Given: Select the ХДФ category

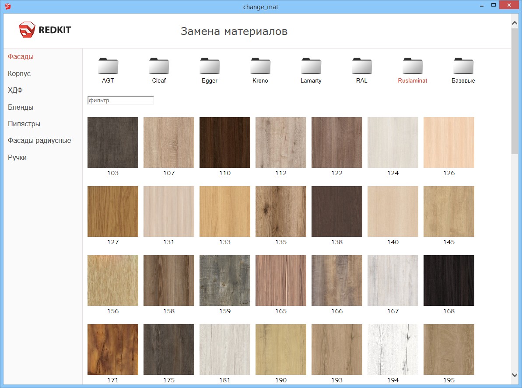Looking at the screenshot, I should click(15, 90).
